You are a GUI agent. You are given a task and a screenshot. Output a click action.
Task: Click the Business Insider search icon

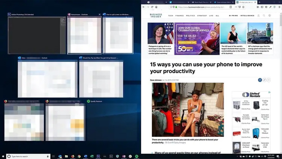point(264,15)
